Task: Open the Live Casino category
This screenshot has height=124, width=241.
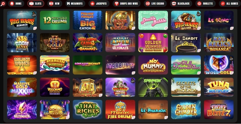Action: tap(155, 4)
